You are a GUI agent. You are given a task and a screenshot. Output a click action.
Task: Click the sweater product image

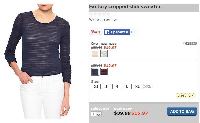click(x=38, y=61)
